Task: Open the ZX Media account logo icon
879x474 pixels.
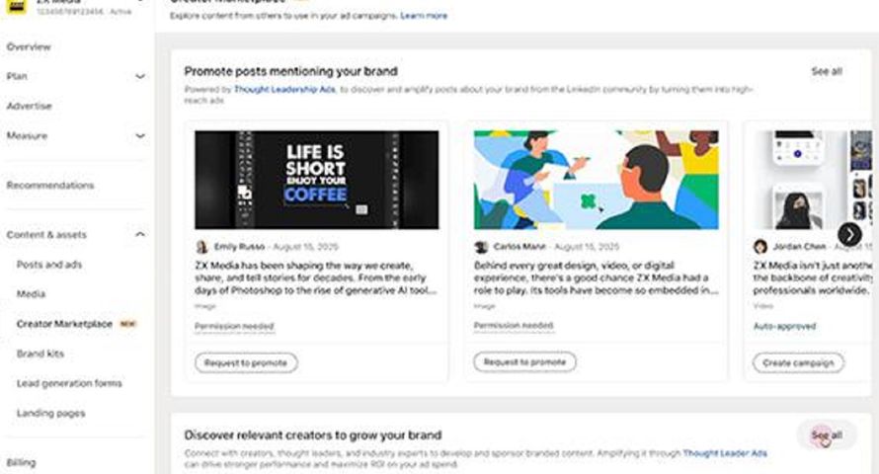Action: pos(17,6)
